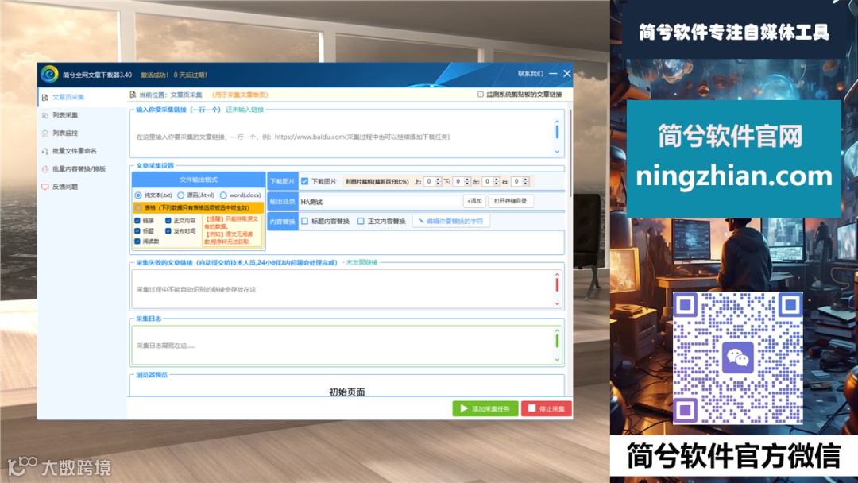Open the 批量文件重命名 section

coord(82,151)
